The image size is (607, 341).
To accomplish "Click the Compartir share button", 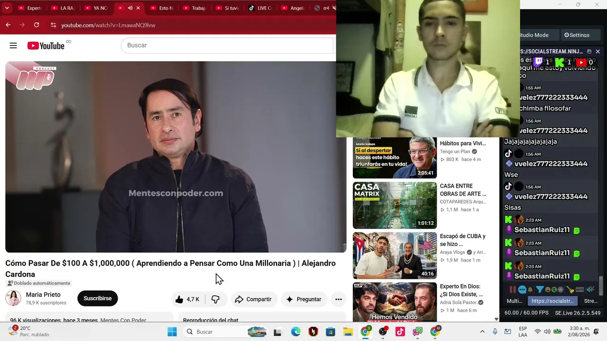I will (x=253, y=299).
